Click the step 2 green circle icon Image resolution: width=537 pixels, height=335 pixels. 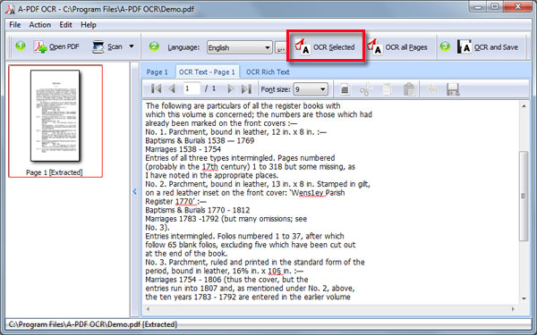[154, 46]
